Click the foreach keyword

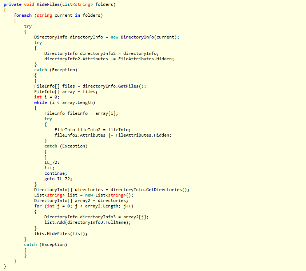23,15
